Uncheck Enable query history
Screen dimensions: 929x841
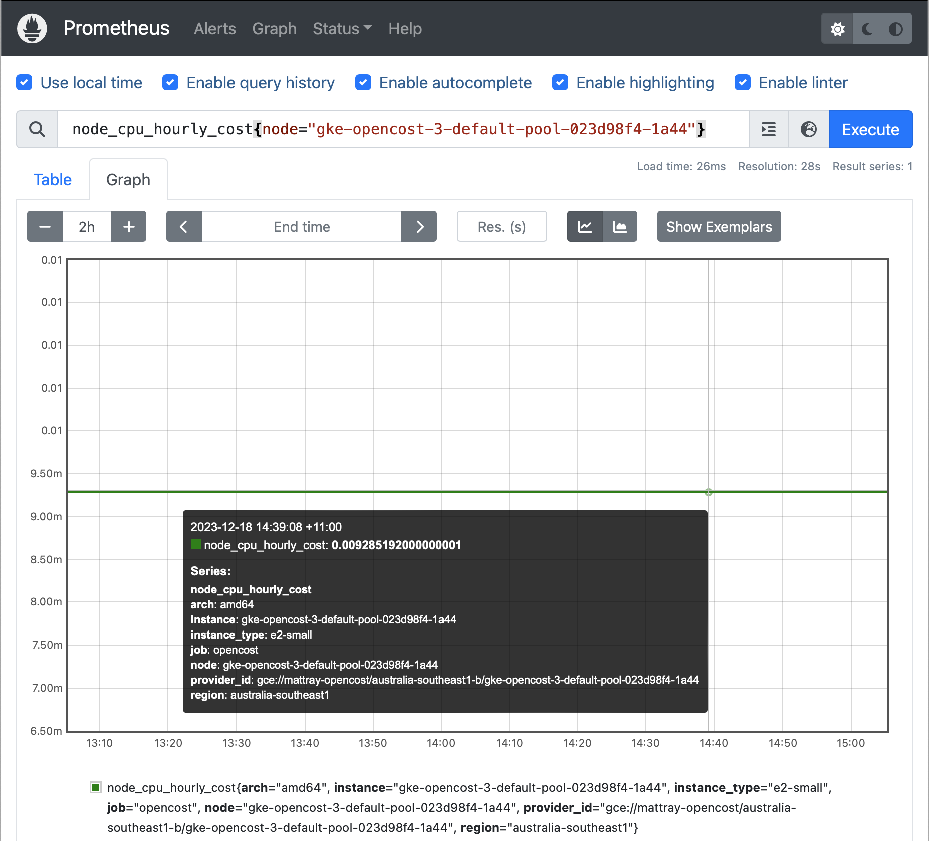coord(170,83)
